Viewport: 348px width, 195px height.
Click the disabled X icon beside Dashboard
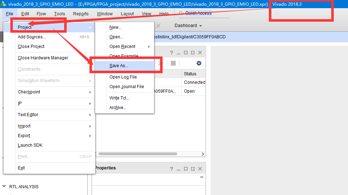[x=158, y=26]
